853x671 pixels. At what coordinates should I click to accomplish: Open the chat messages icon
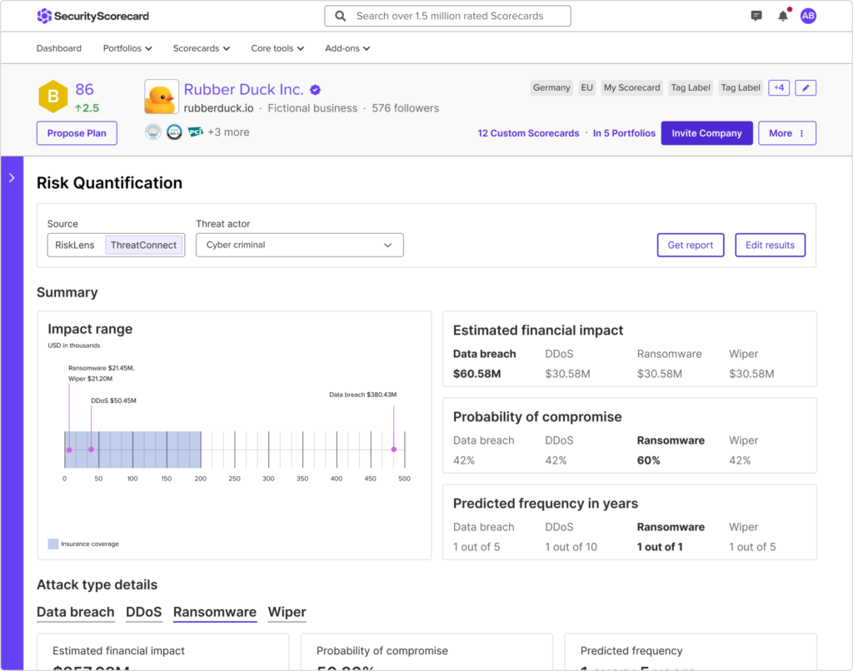coord(756,16)
